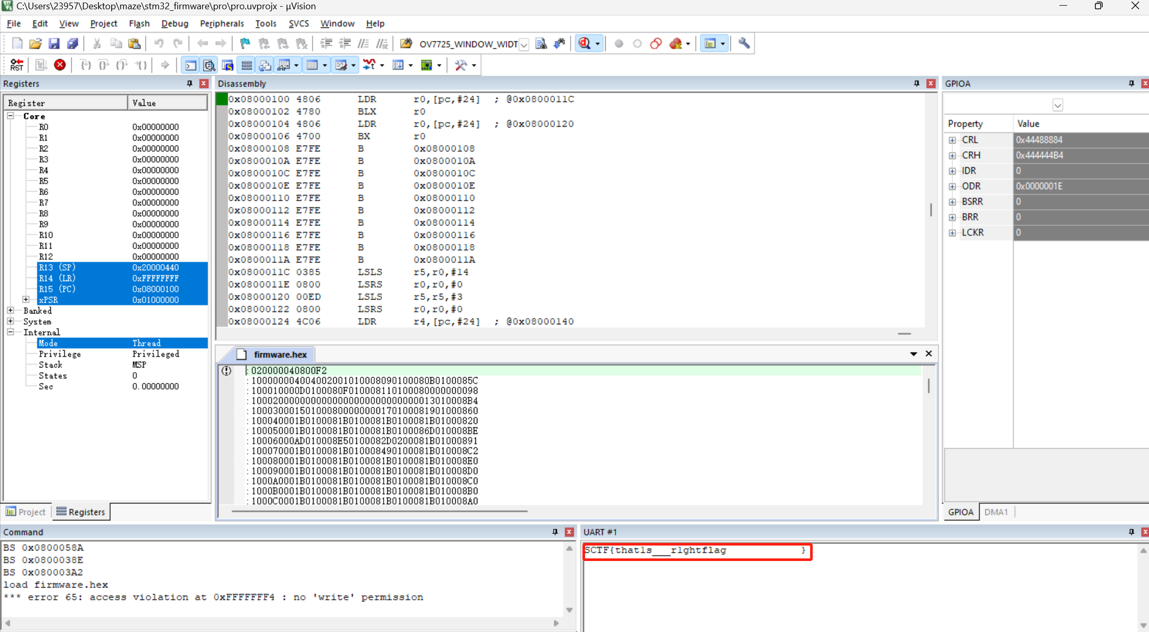This screenshot has width=1149, height=632.
Task: Open the SVCS menu
Action: tap(299, 24)
